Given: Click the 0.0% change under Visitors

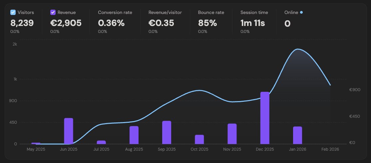Looking at the screenshot, I should click(15, 32).
